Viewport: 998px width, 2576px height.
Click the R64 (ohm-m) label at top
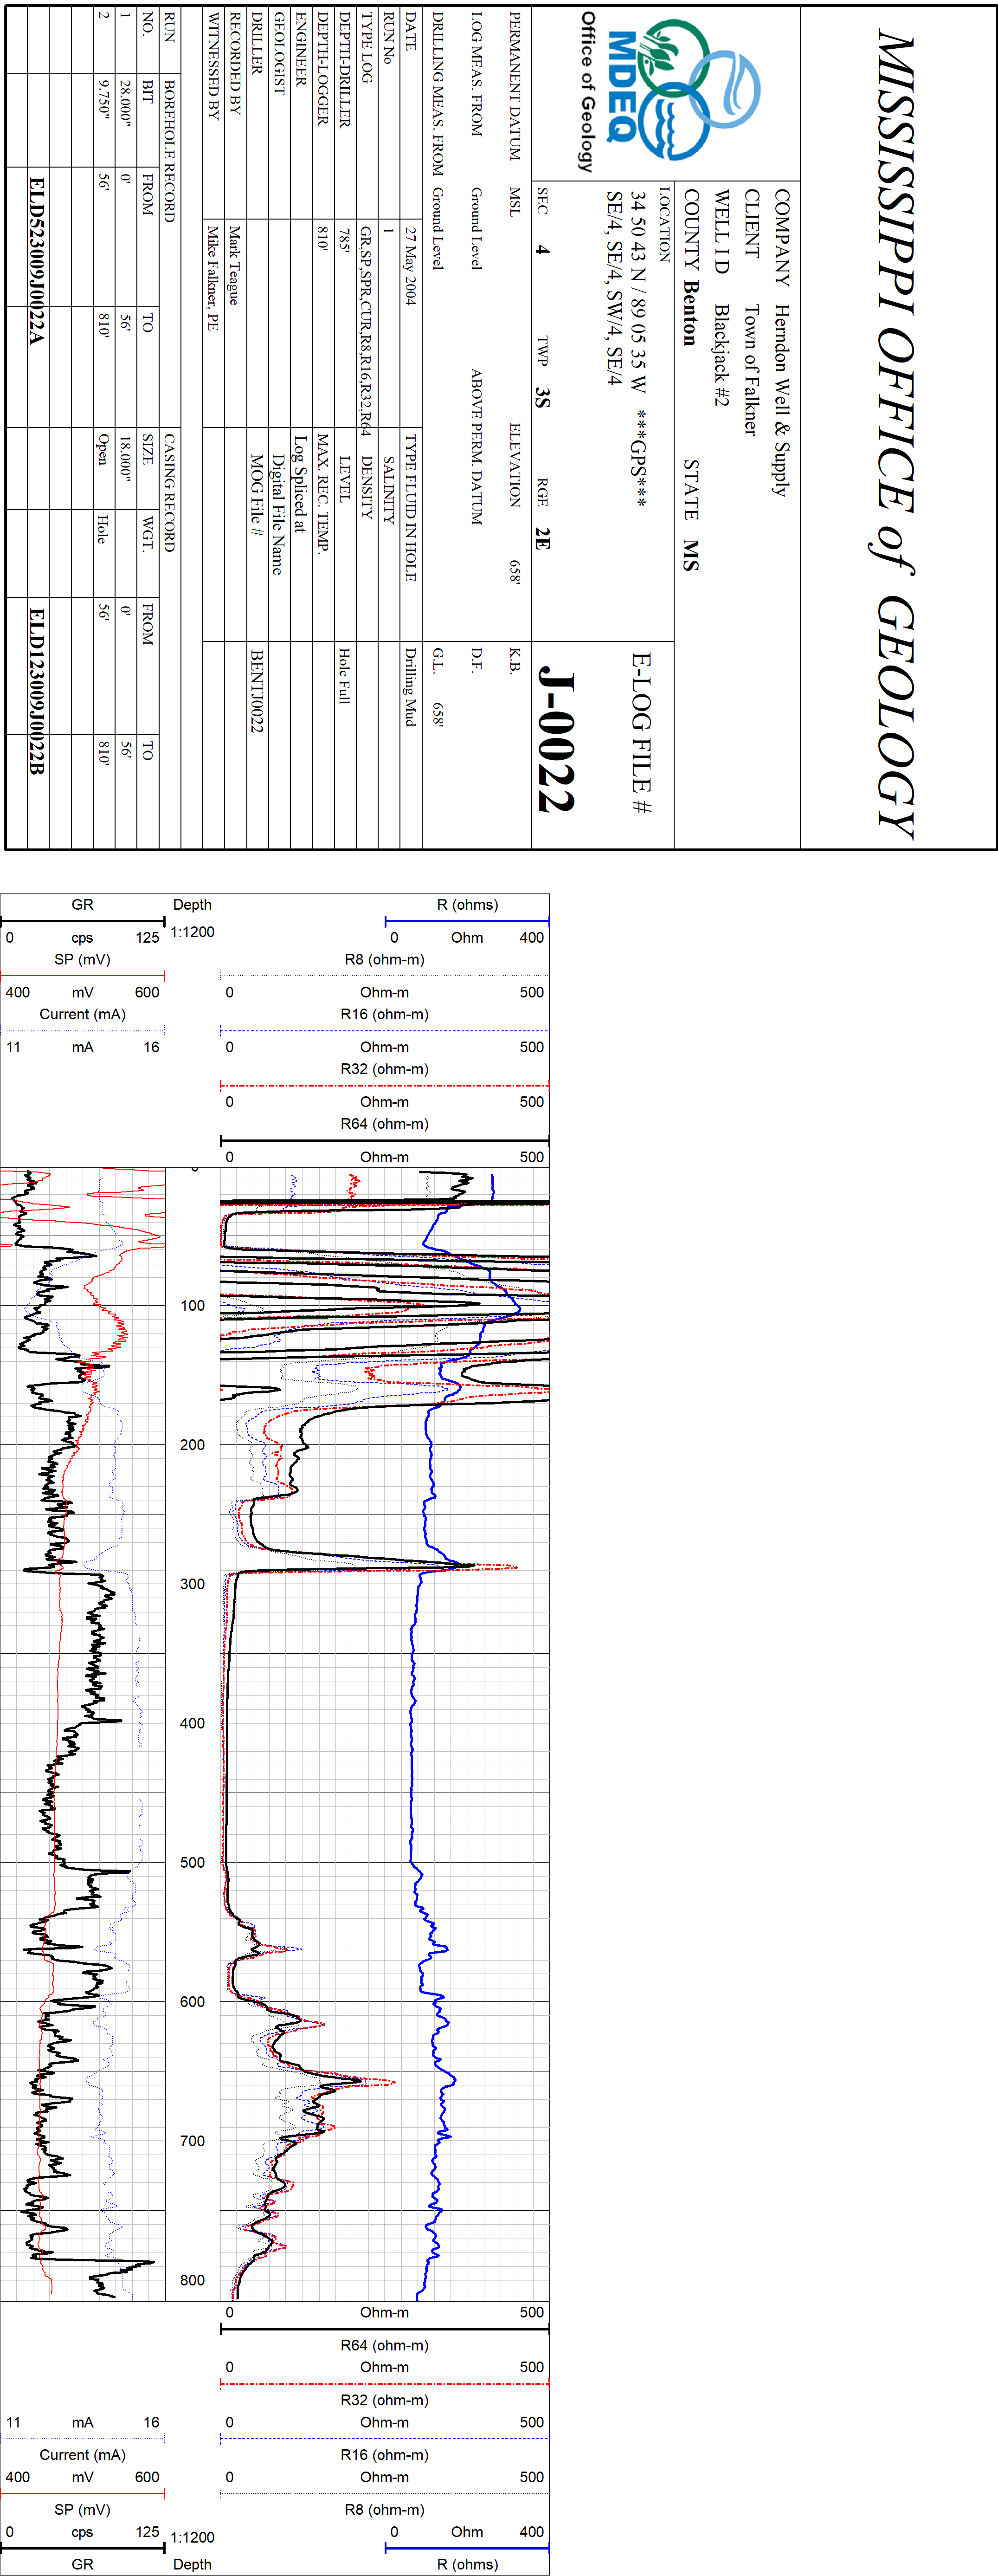(384, 1124)
